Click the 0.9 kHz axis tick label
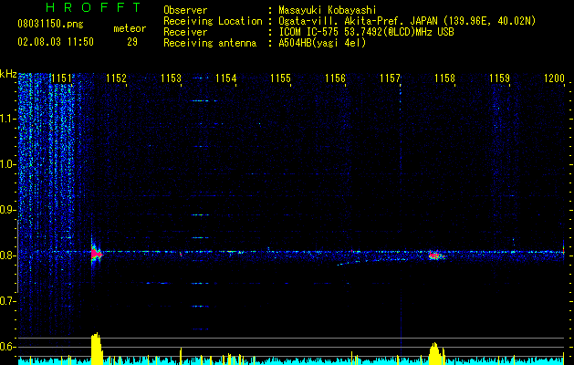574x365 pixels. click(x=8, y=210)
